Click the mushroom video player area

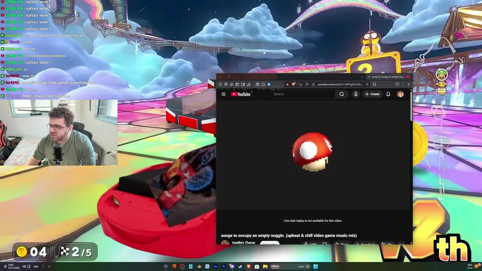coord(313,154)
